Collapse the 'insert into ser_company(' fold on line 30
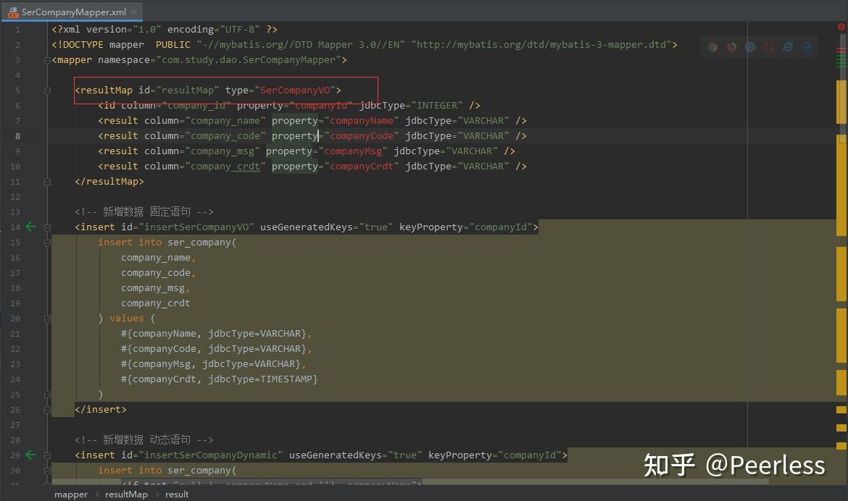848x501 pixels. 47,471
